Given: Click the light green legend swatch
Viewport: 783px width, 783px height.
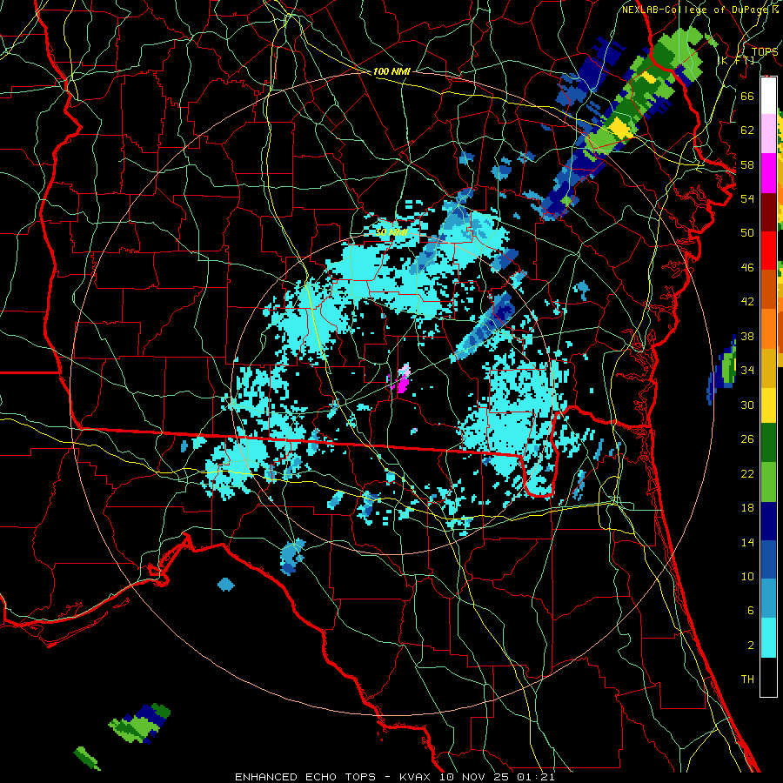Looking at the screenshot, I should click(x=768, y=482).
